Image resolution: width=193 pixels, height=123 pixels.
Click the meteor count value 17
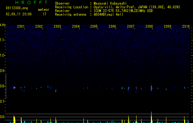pyautogui.click(x=44, y=14)
